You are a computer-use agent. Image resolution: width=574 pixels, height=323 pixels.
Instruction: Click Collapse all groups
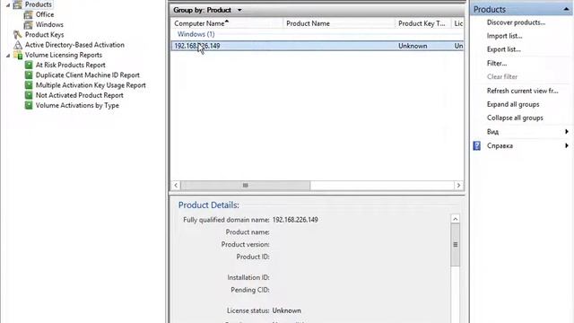click(515, 118)
